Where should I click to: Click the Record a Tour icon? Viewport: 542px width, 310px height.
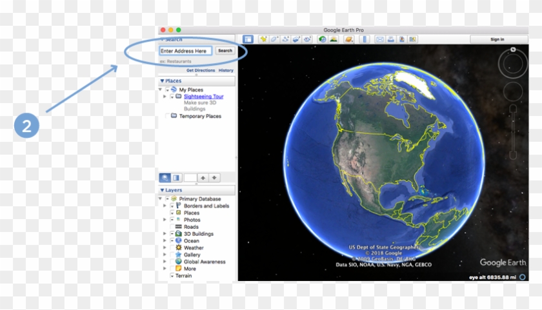308,39
